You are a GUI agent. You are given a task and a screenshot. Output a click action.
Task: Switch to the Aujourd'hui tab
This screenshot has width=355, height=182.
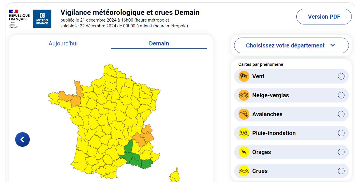(x=63, y=43)
